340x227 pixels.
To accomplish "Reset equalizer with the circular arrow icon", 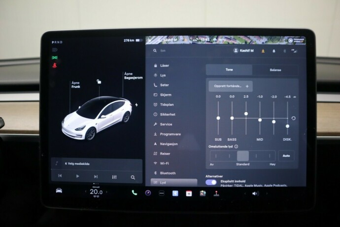I will coord(293,118).
